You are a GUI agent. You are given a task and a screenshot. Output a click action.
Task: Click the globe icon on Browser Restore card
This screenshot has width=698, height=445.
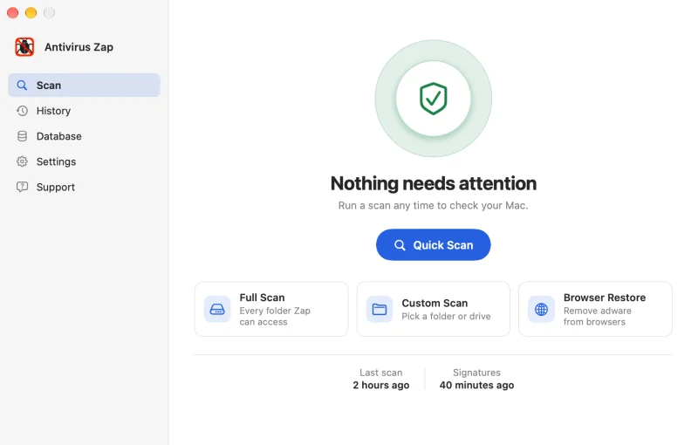[541, 309]
